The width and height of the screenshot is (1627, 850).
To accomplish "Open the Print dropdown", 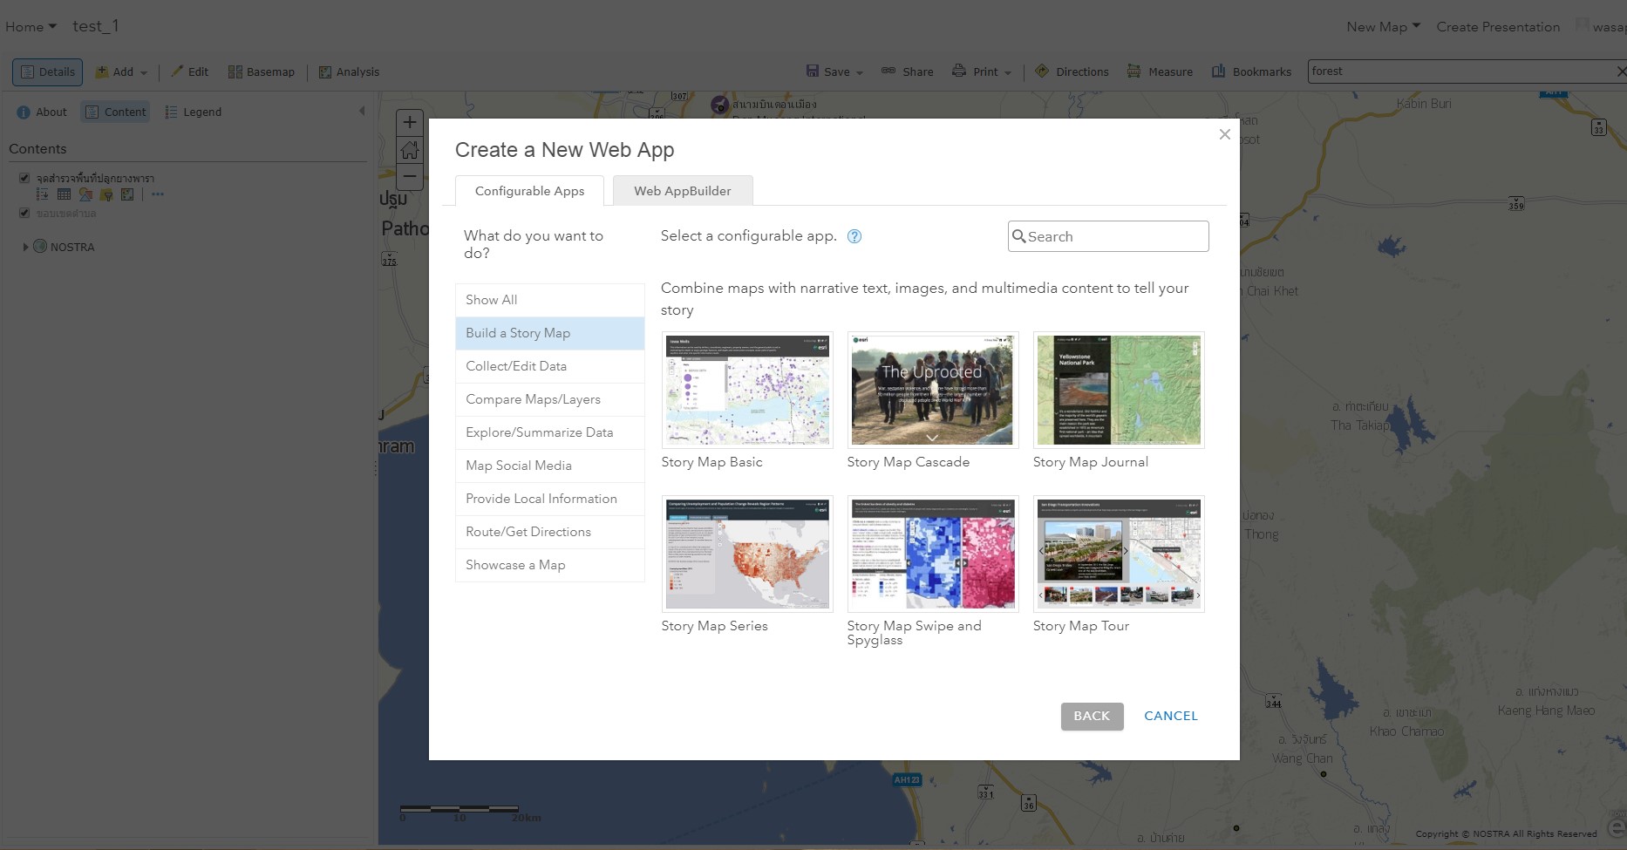I will 982,72.
